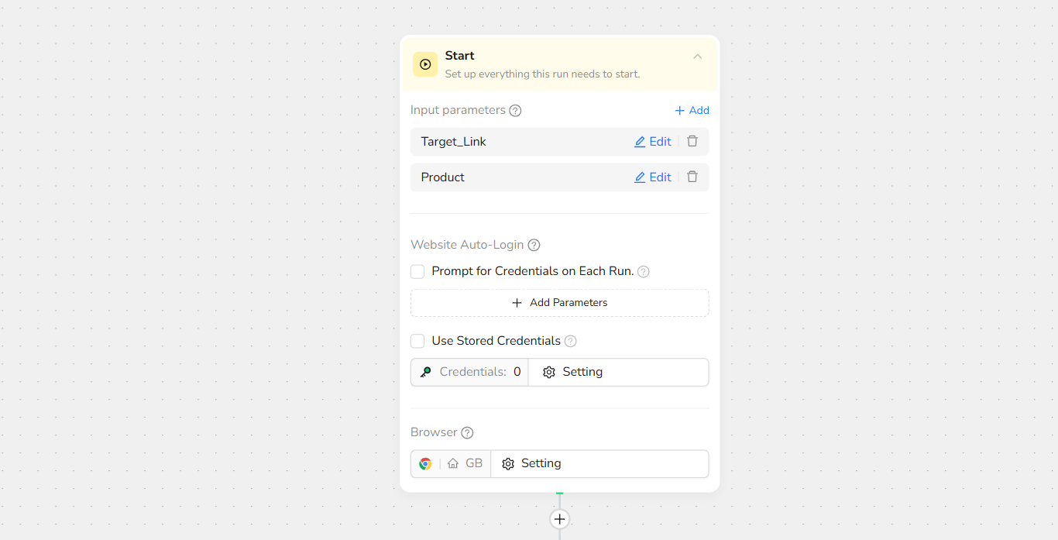Collapse the Start node panel
This screenshot has width=1058, height=540.
(x=697, y=57)
